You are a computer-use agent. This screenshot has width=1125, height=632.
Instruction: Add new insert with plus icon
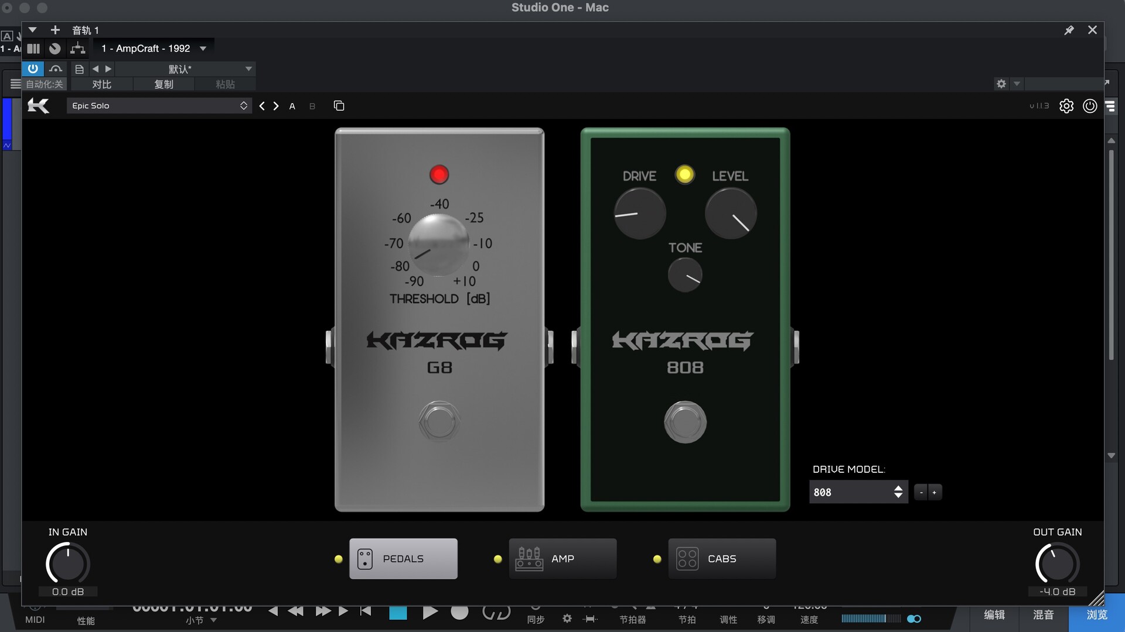click(55, 30)
